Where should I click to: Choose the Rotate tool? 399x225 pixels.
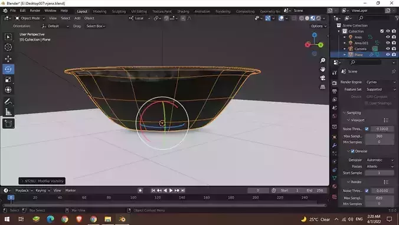click(x=8, y=69)
